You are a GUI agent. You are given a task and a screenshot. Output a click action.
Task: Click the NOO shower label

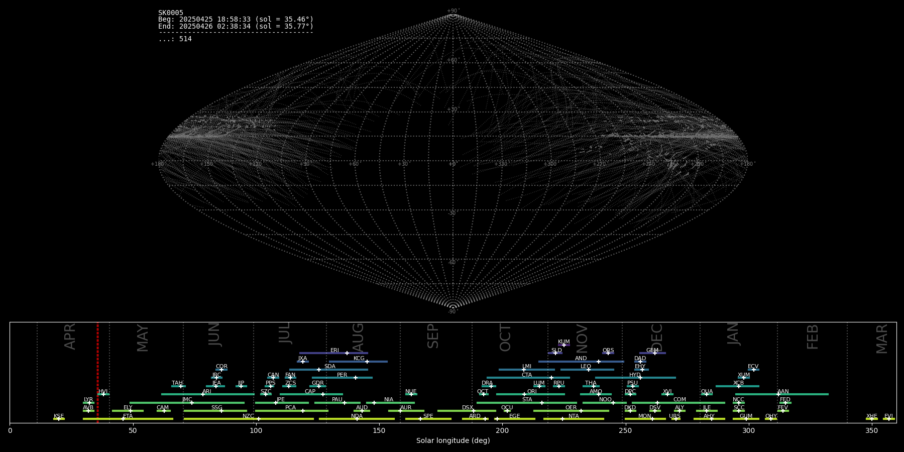pyautogui.click(x=605, y=400)
